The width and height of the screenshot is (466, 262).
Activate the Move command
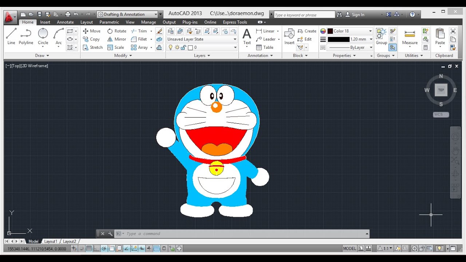92,31
